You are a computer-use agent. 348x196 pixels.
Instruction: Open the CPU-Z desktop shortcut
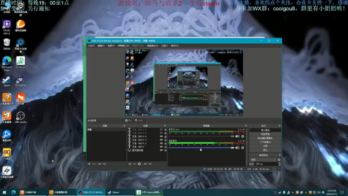[x=7, y=27]
